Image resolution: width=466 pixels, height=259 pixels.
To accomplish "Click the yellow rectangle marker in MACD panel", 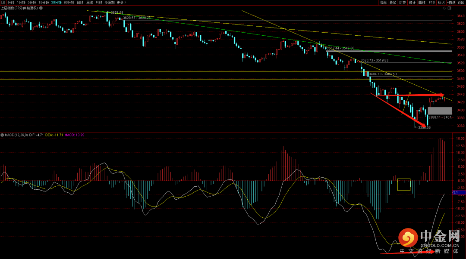I will [x=404, y=185].
